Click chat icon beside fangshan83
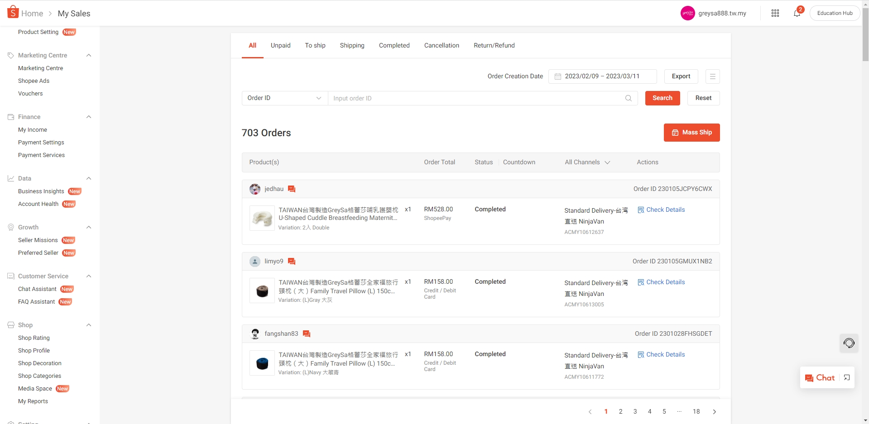Screen dimensions: 869x424 tap(307, 334)
